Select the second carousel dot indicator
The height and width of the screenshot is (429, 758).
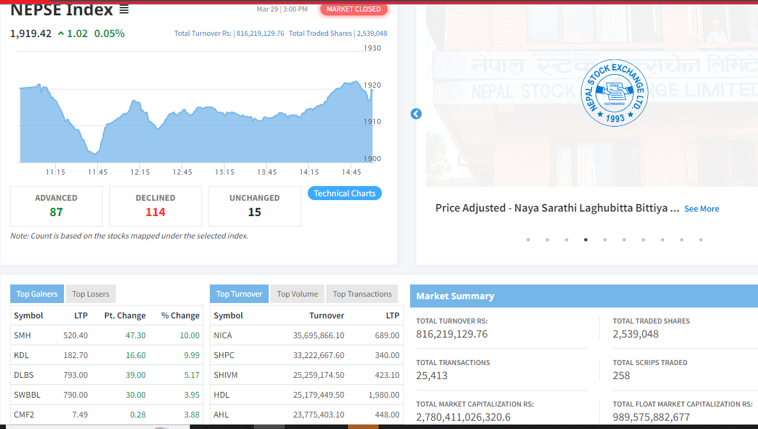[547, 240]
